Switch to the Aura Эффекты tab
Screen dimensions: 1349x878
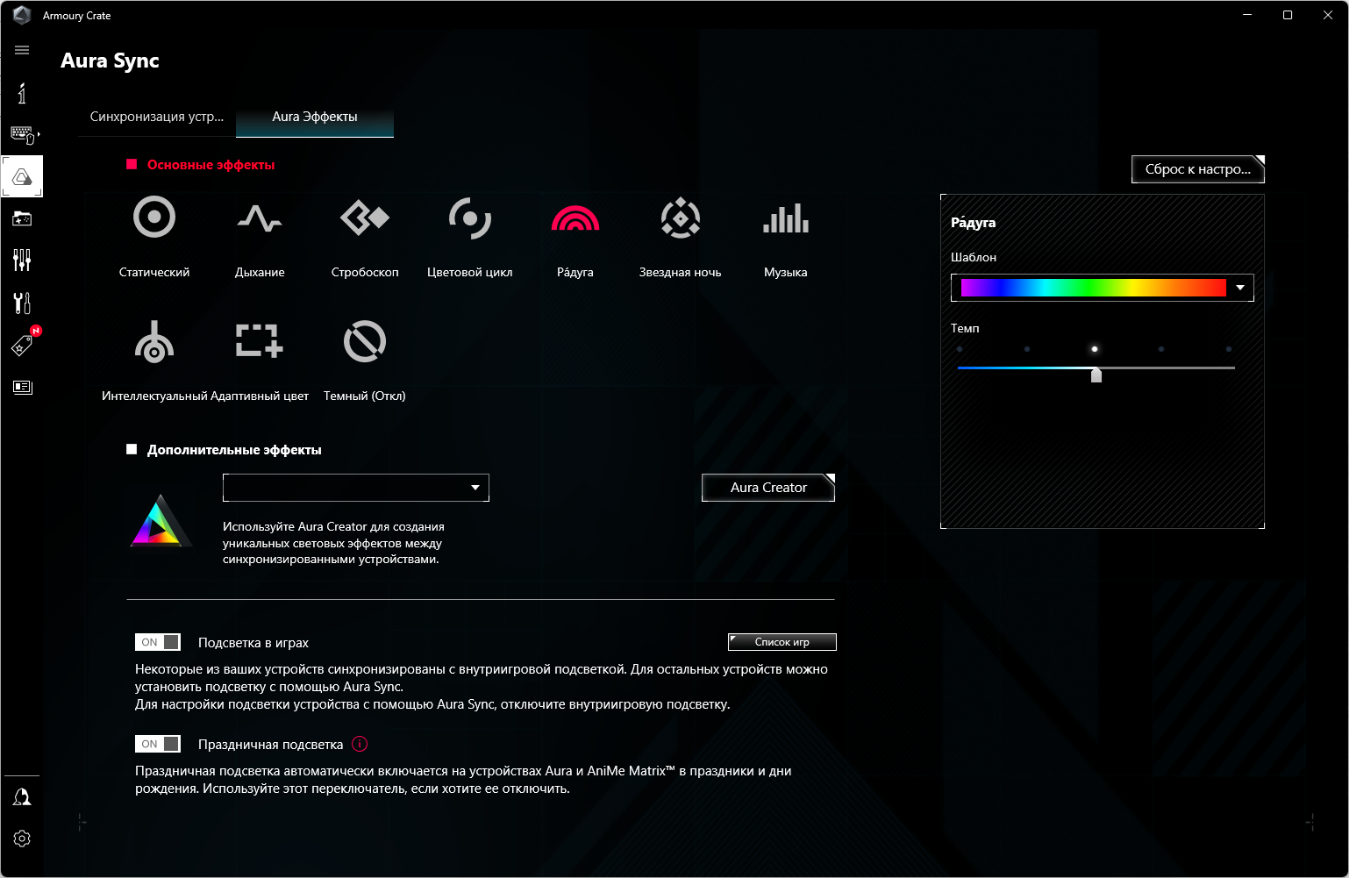[x=315, y=117]
